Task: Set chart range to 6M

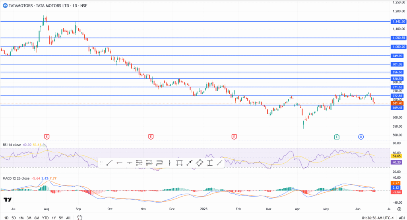Action: pyautogui.click(x=37, y=218)
